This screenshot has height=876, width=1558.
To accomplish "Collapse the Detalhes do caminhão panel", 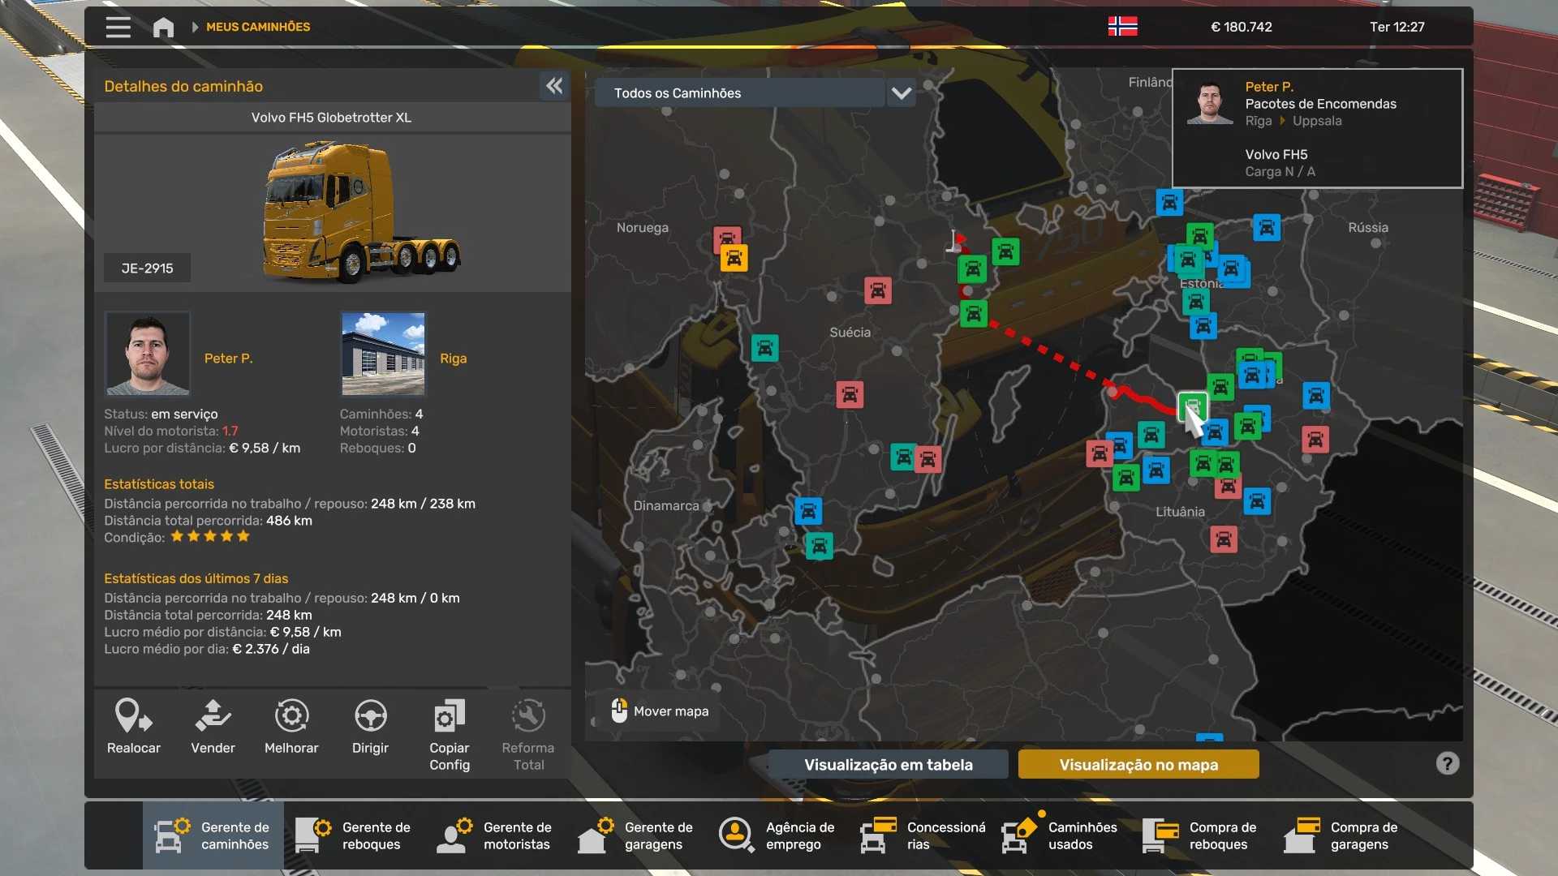I will (554, 86).
